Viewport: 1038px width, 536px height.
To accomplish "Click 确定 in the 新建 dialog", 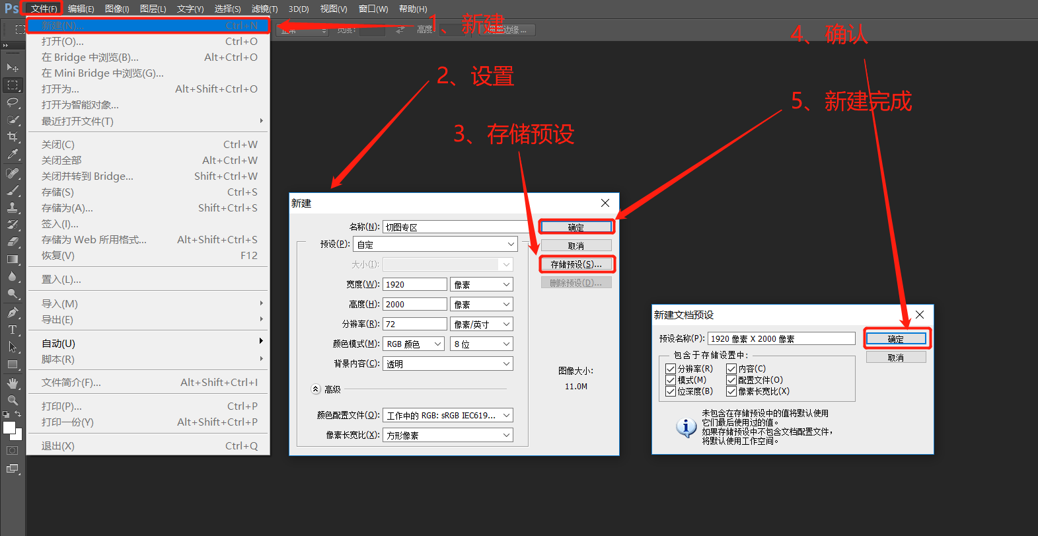I will pos(576,227).
